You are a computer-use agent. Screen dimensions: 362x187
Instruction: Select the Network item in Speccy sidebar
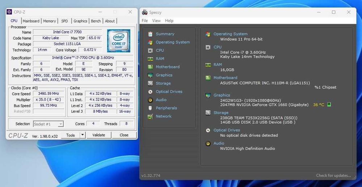click(164, 116)
